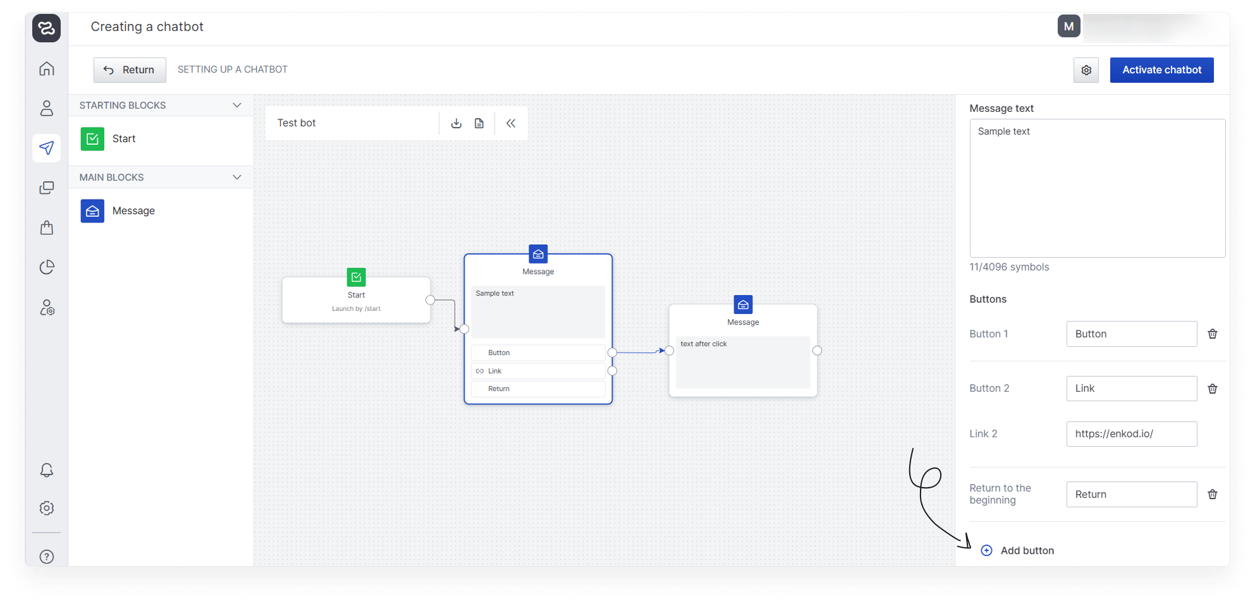1255x604 pixels.
Task: Open the contacts person icon in sidebar
Action: tap(47, 109)
